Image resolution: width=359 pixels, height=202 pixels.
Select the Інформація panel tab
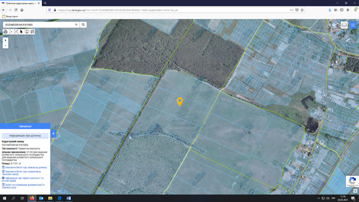click(25, 126)
